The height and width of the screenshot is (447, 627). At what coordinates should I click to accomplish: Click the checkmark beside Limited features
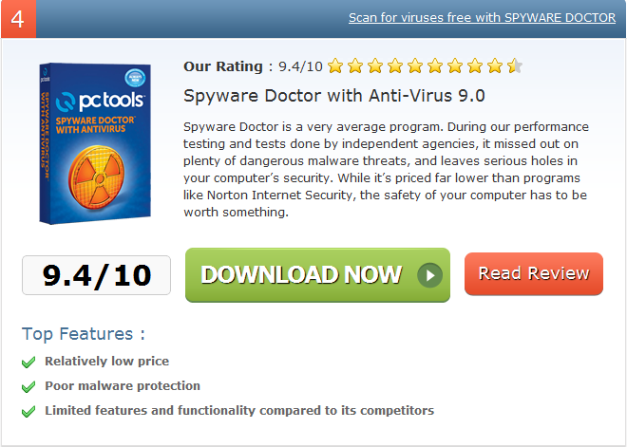tap(28, 412)
